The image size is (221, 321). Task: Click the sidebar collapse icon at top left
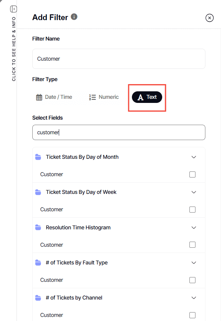pyautogui.click(x=14, y=9)
